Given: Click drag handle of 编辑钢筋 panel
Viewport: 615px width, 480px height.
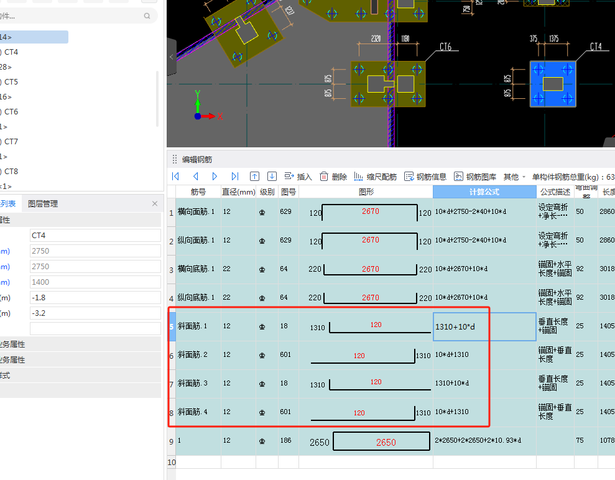Looking at the screenshot, I should 175,159.
